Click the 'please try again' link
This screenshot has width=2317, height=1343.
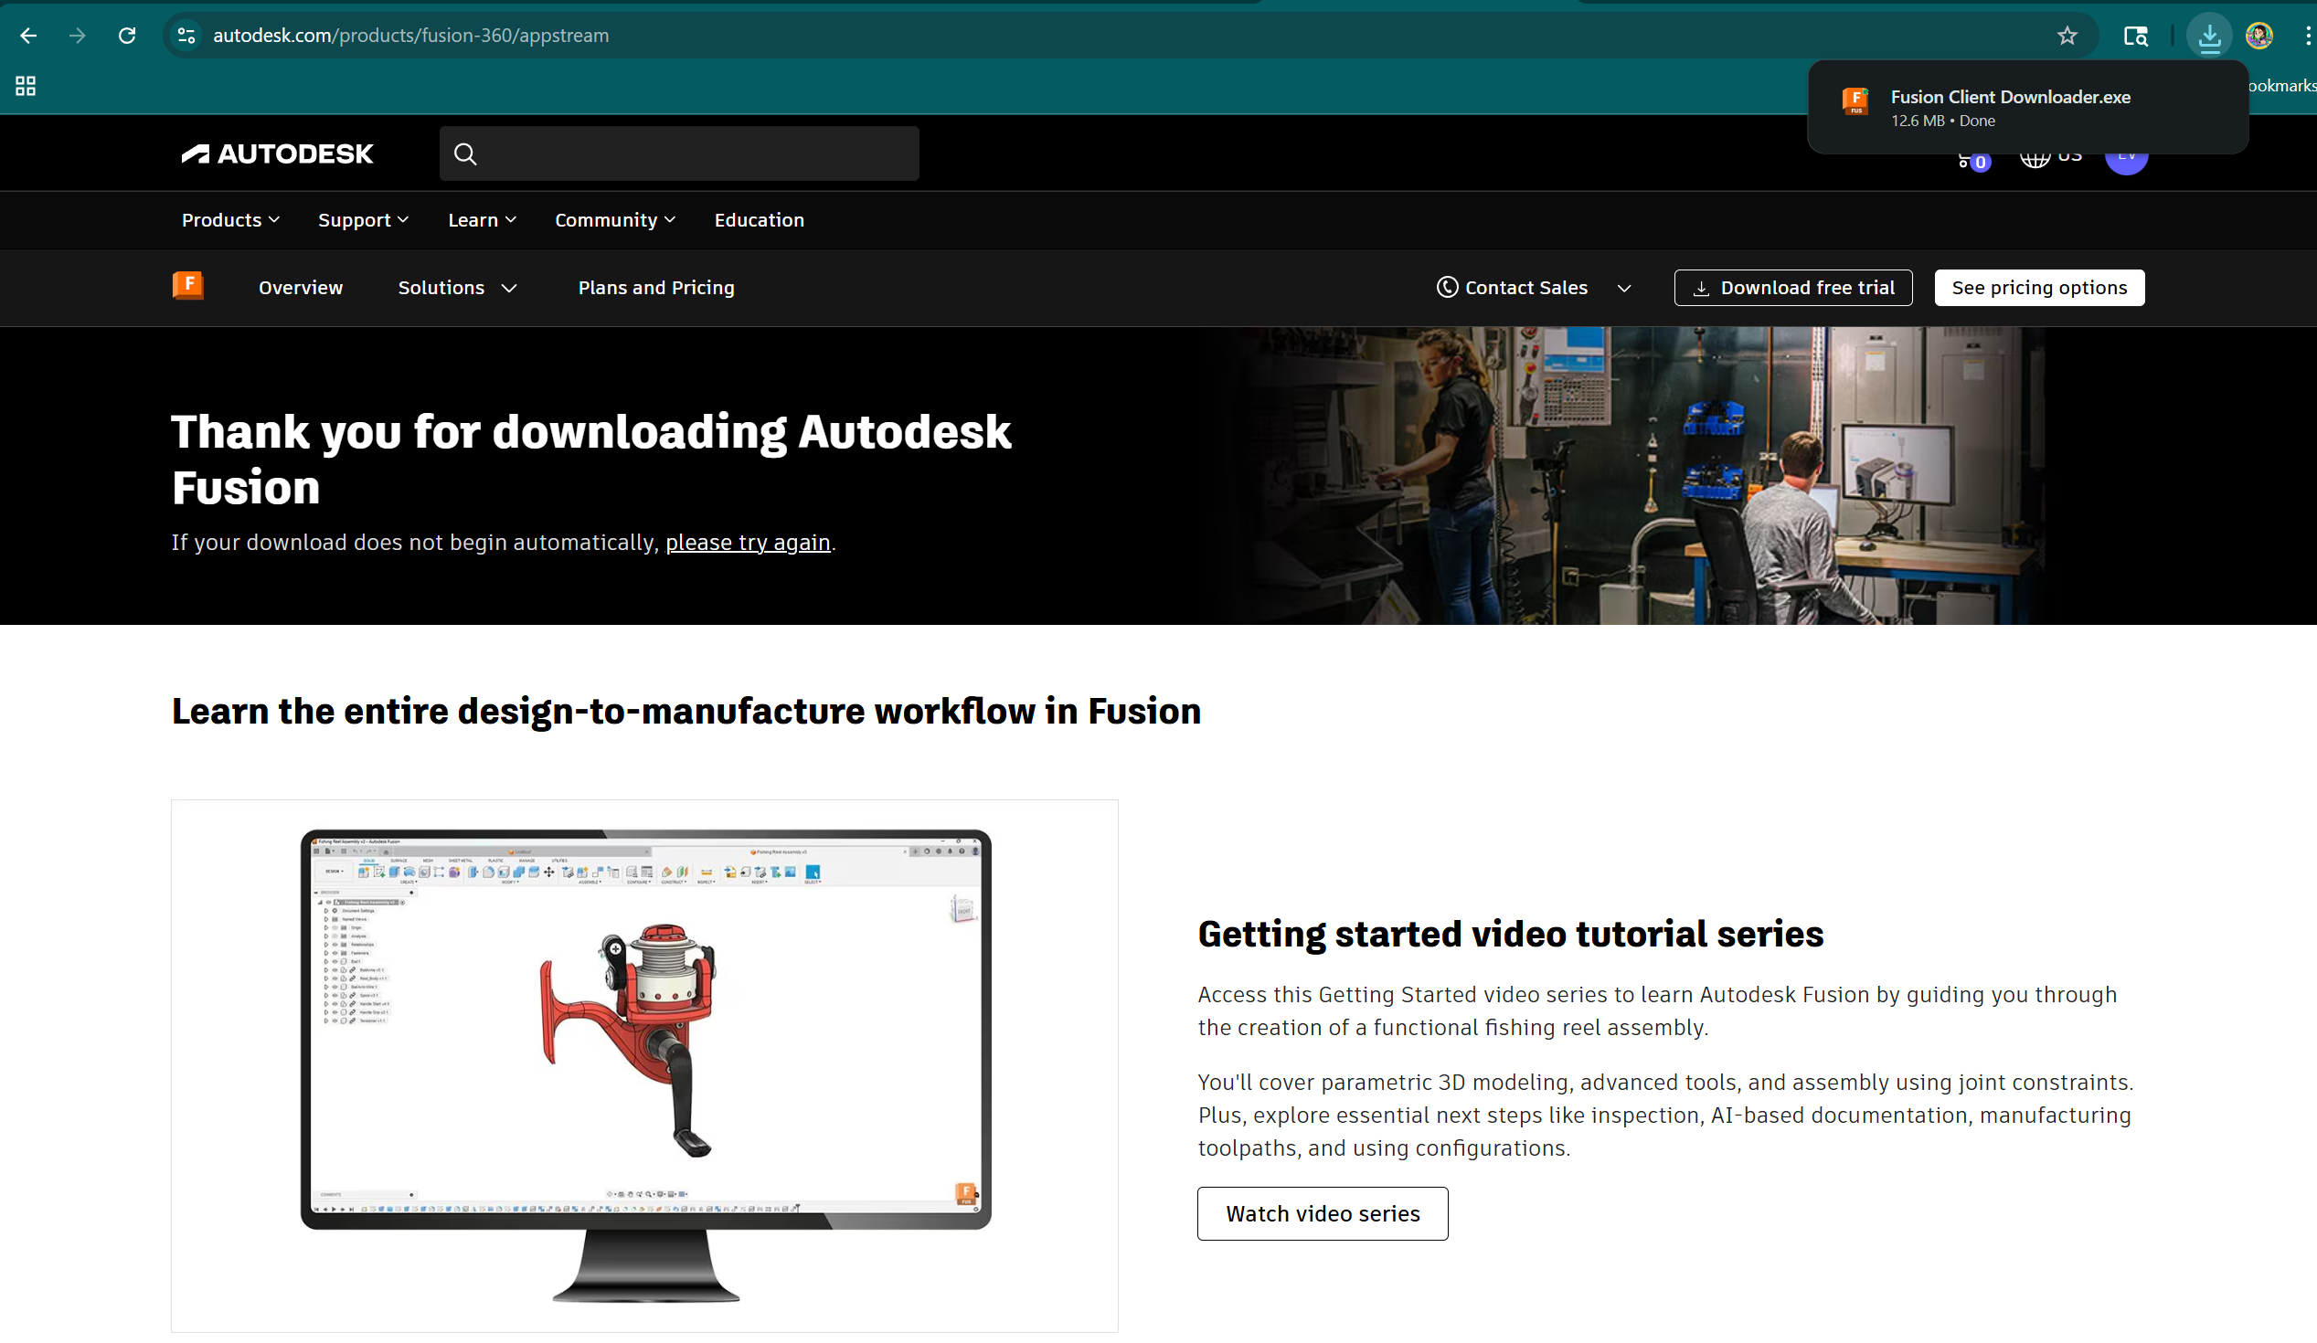[748, 543]
